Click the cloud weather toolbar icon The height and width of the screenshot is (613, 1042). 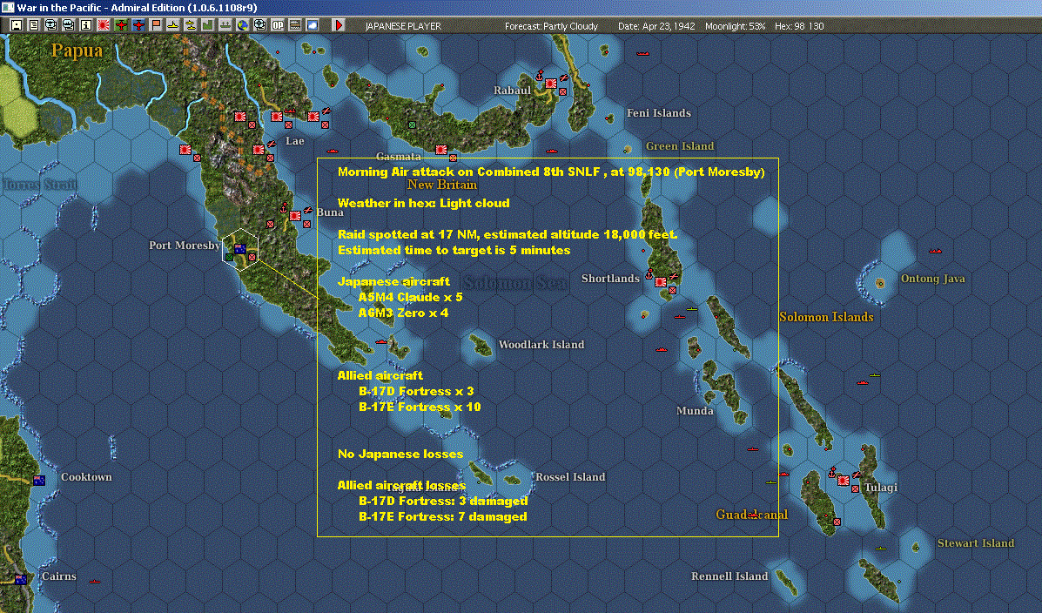[312, 25]
